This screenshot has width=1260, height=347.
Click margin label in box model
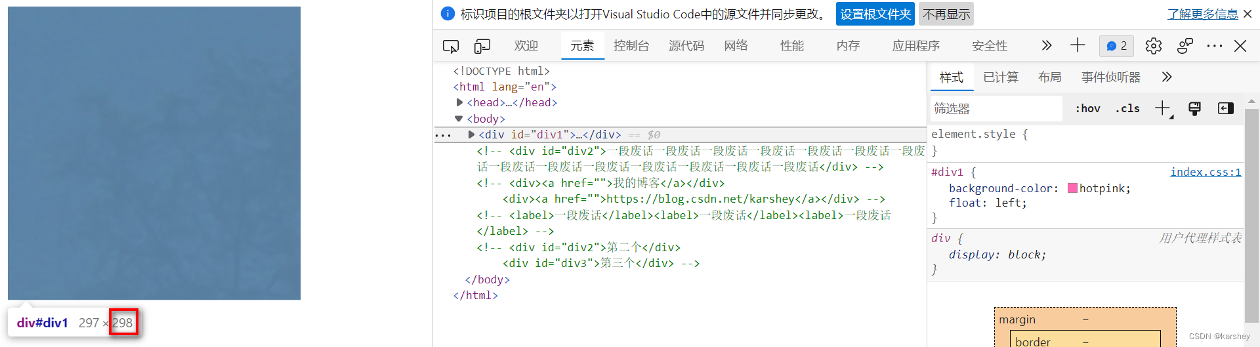[1017, 319]
